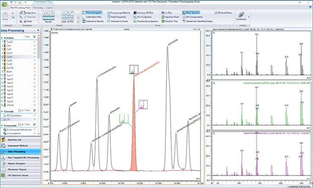Toggle the Chromatogram pane button
313x188 pixels.
click(92, 13)
